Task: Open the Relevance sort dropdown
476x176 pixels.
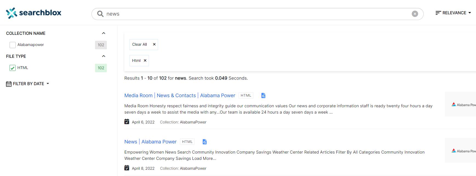Action: pyautogui.click(x=453, y=13)
